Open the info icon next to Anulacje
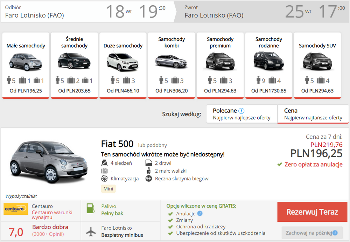This screenshot has height=242, width=350. pyautogui.click(x=200, y=213)
